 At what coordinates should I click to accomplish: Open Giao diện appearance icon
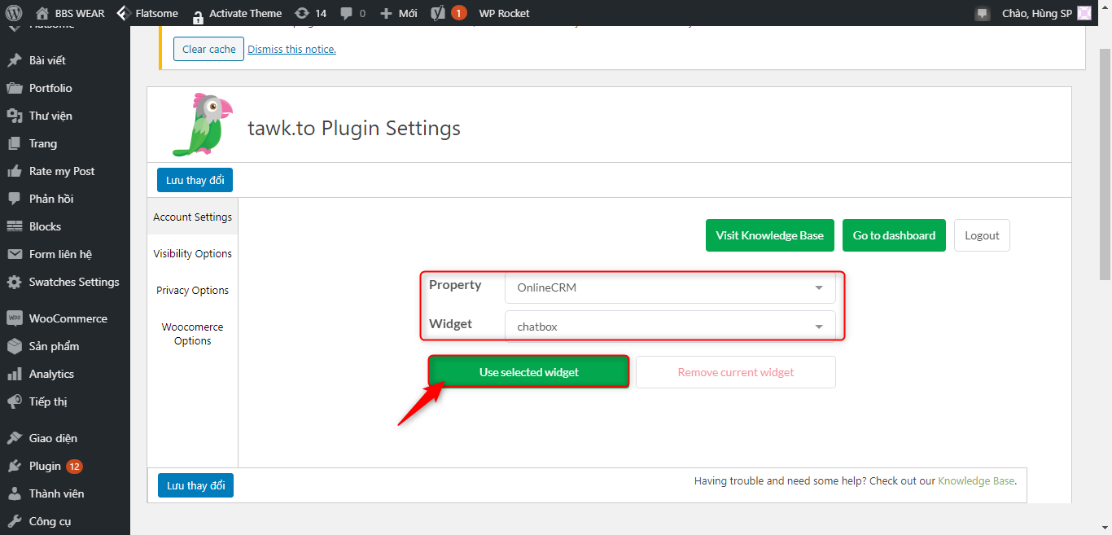point(14,438)
